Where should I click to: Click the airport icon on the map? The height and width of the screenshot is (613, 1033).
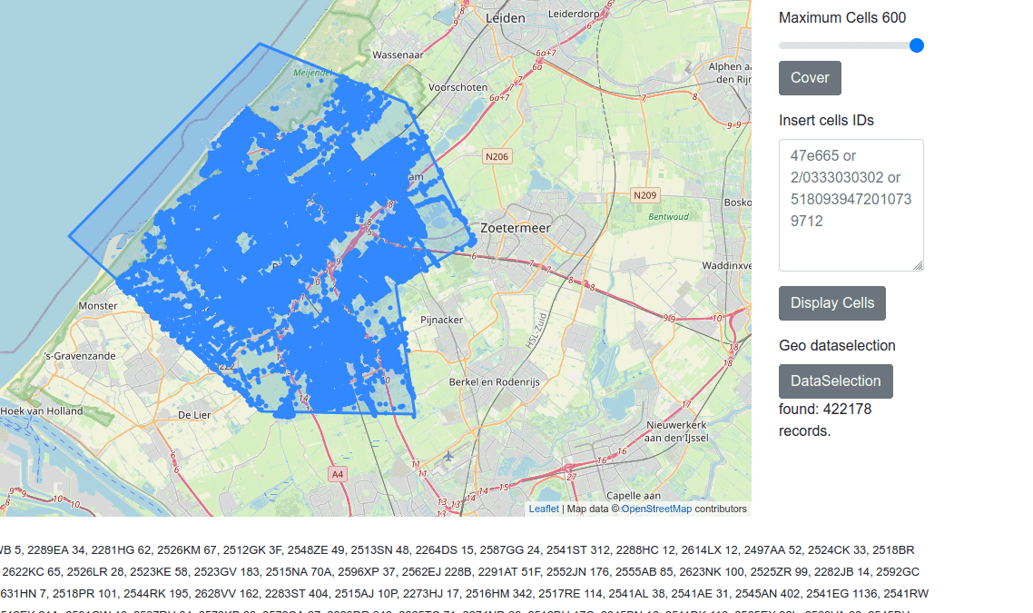coord(449,456)
